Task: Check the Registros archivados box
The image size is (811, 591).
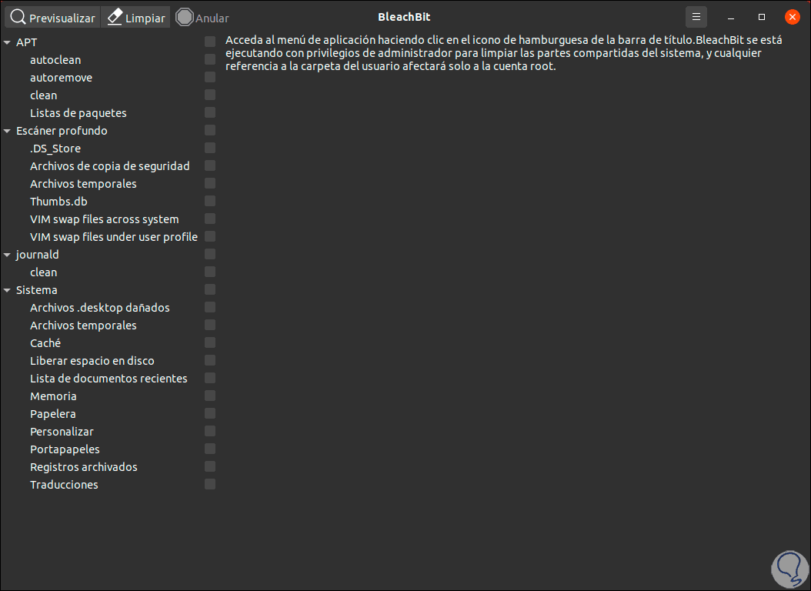Action: pyautogui.click(x=210, y=466)
